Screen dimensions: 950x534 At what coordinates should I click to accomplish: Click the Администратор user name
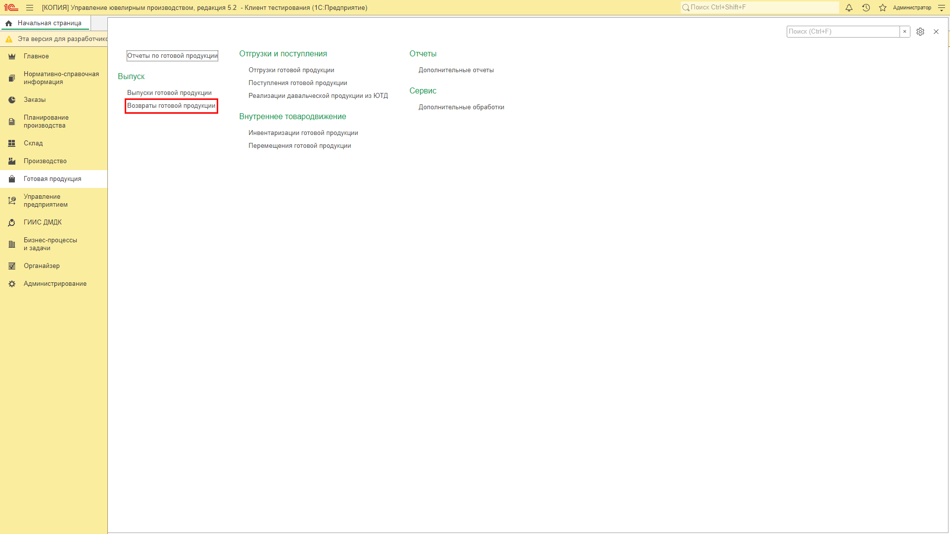912,8
